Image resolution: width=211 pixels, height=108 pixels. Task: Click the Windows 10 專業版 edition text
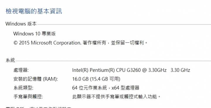pyautogui.click(x=35, y=34)
